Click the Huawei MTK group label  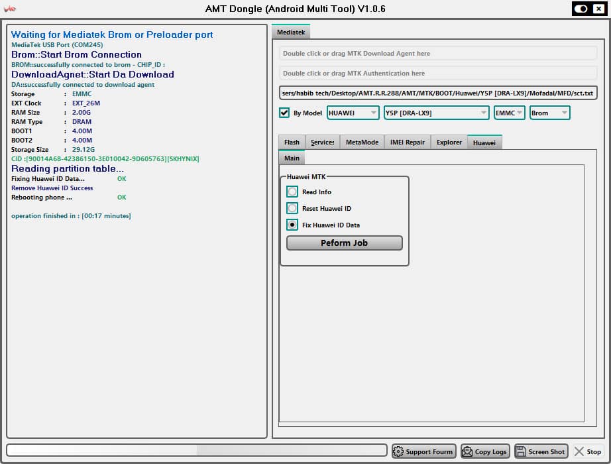306,176
